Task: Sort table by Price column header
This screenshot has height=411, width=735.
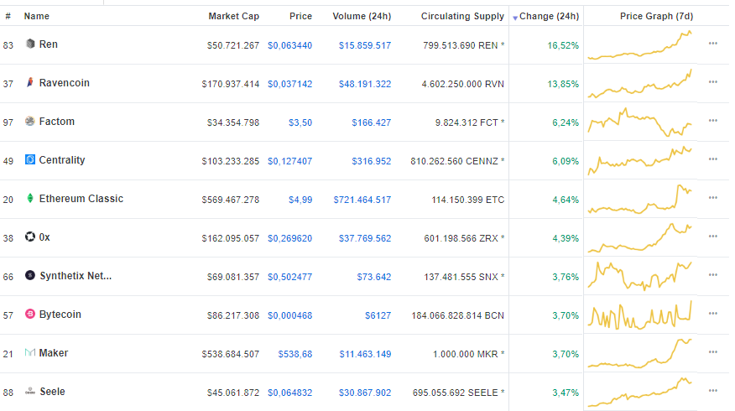Action: pyautogui.click(x=300, y=16)
